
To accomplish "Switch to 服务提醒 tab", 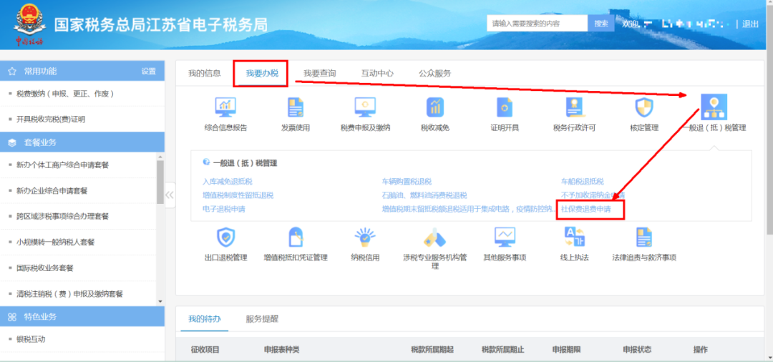I will pos(262,318).
